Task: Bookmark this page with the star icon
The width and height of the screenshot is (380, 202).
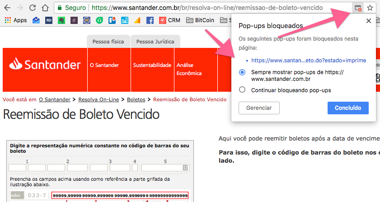Action: [370, 8]
